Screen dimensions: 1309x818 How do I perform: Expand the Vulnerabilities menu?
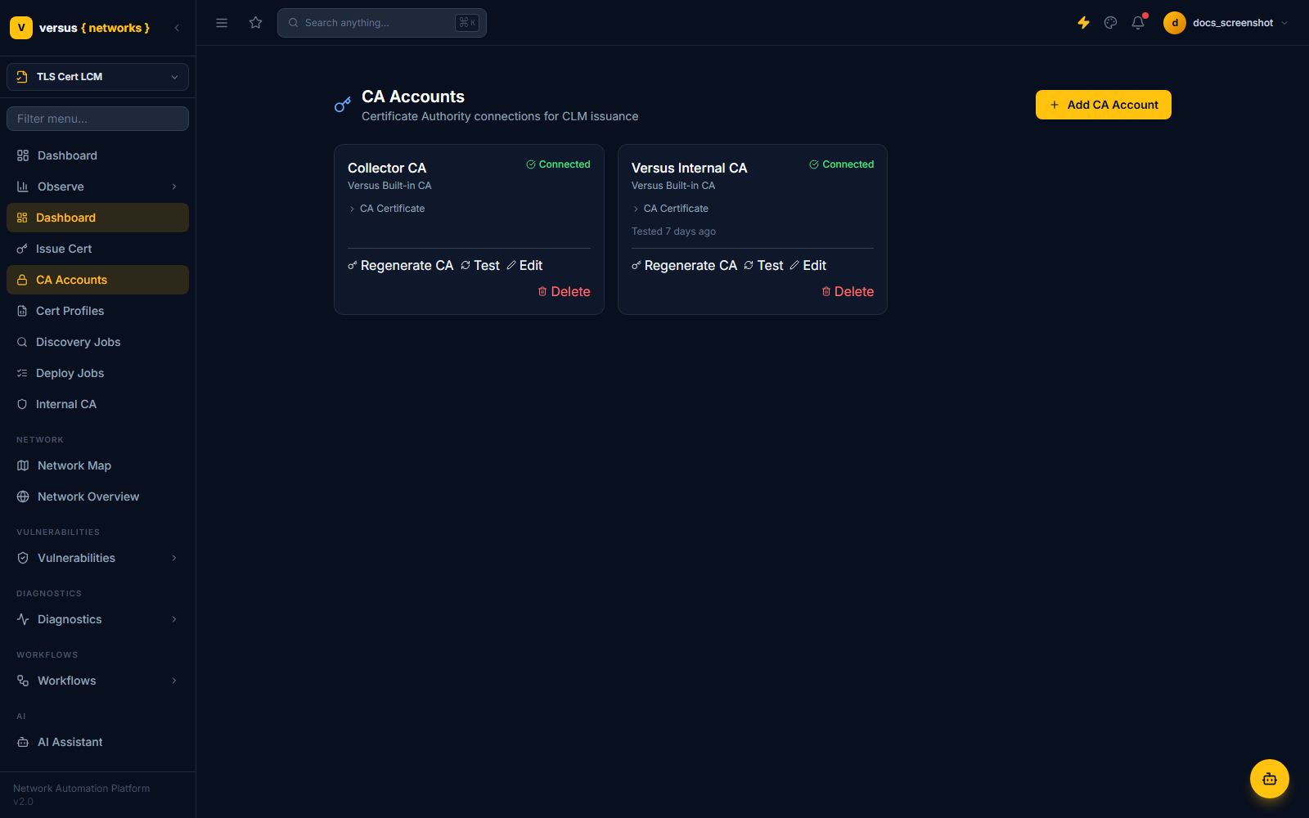coord(98,558)
